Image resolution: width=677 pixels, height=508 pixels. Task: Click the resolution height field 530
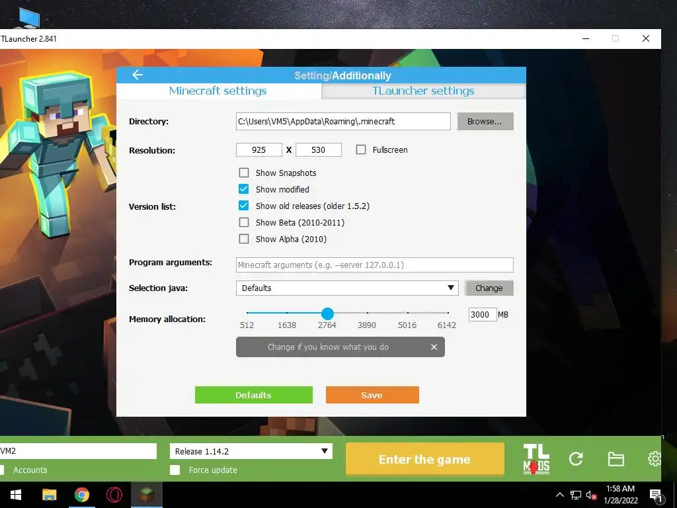[319, 150]
